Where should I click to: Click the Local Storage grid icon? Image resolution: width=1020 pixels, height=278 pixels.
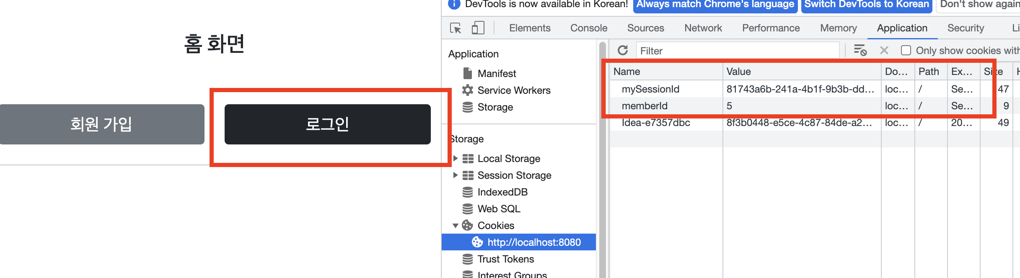click(x=468, y=159)
